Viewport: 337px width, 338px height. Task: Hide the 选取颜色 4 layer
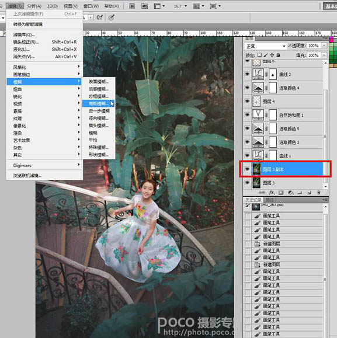point(247,88)
